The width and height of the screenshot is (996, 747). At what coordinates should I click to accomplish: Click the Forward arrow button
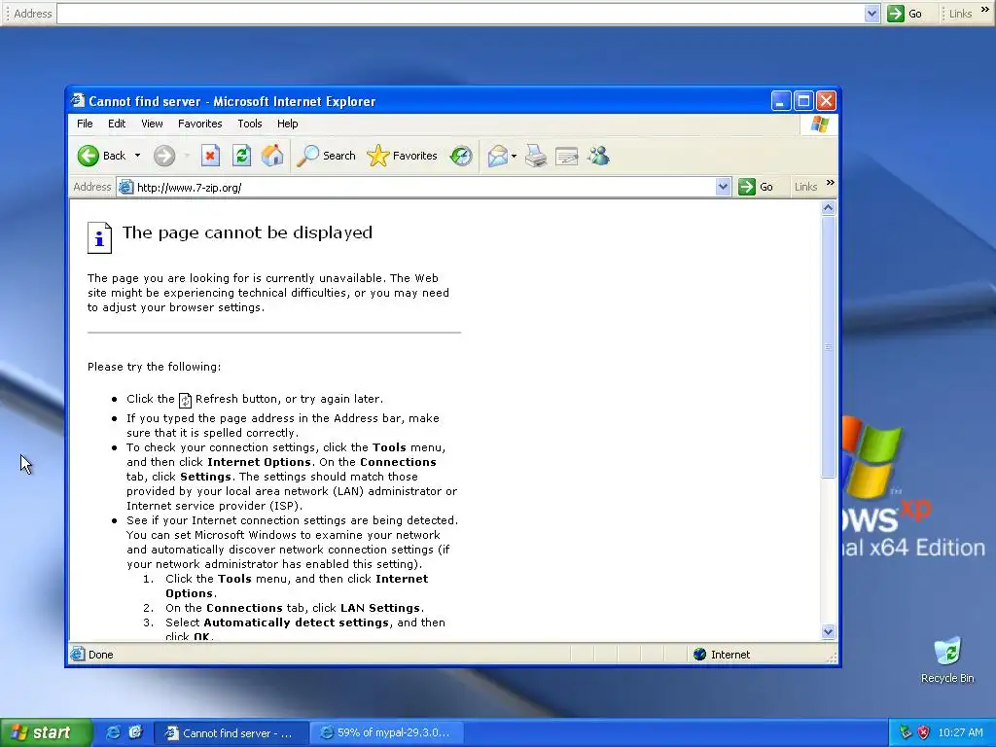(163, 156)
